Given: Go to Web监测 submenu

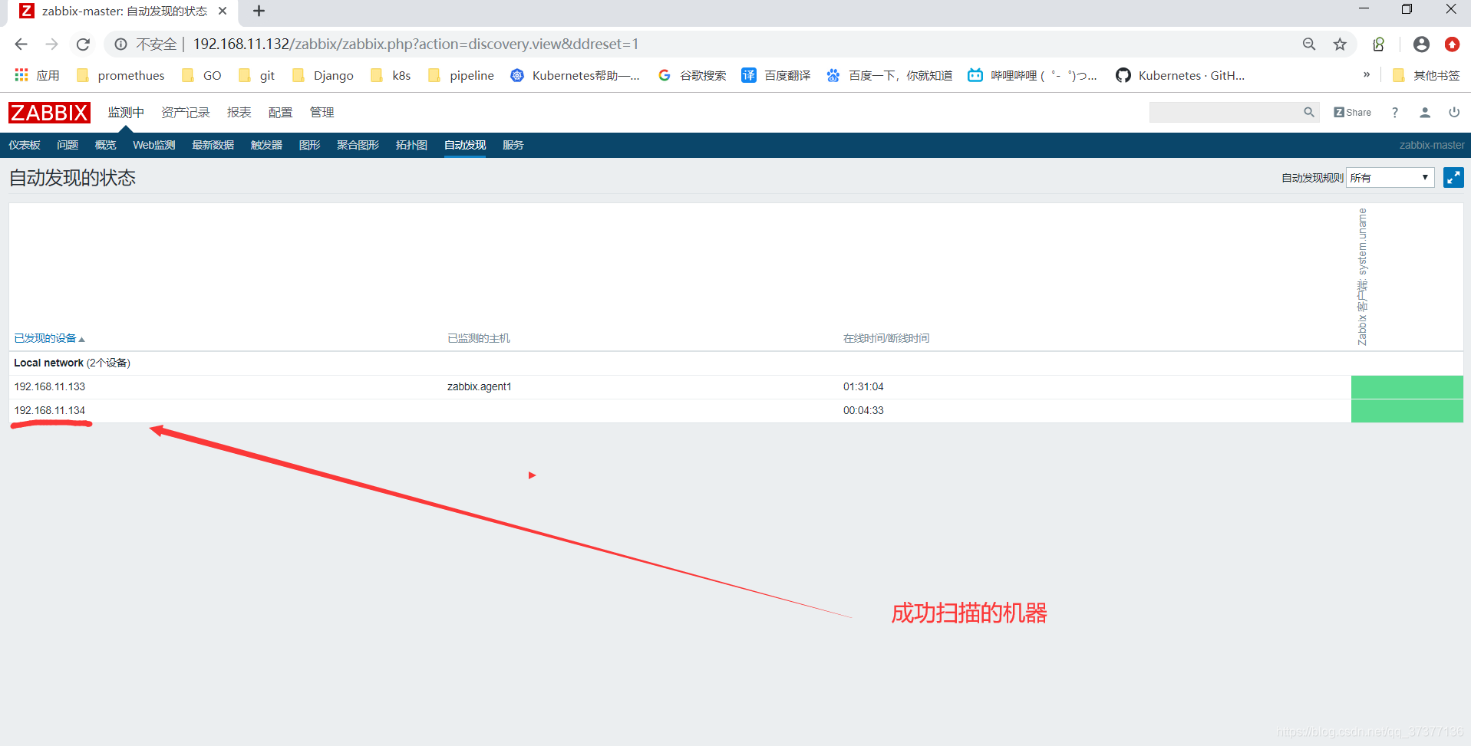Looking at the screenshot, I should coord(153,145).
